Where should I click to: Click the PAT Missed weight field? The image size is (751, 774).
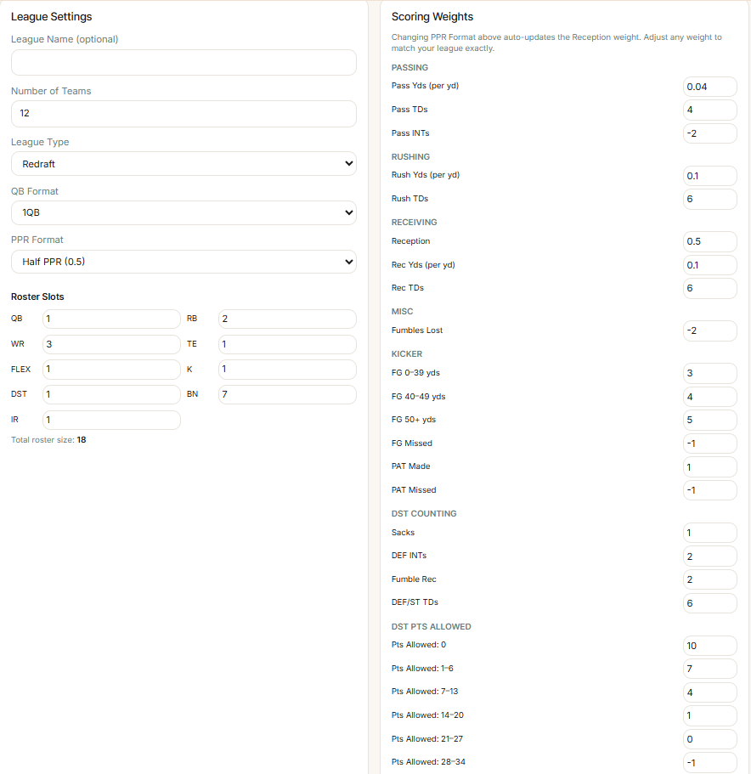[x=710, y=490]
